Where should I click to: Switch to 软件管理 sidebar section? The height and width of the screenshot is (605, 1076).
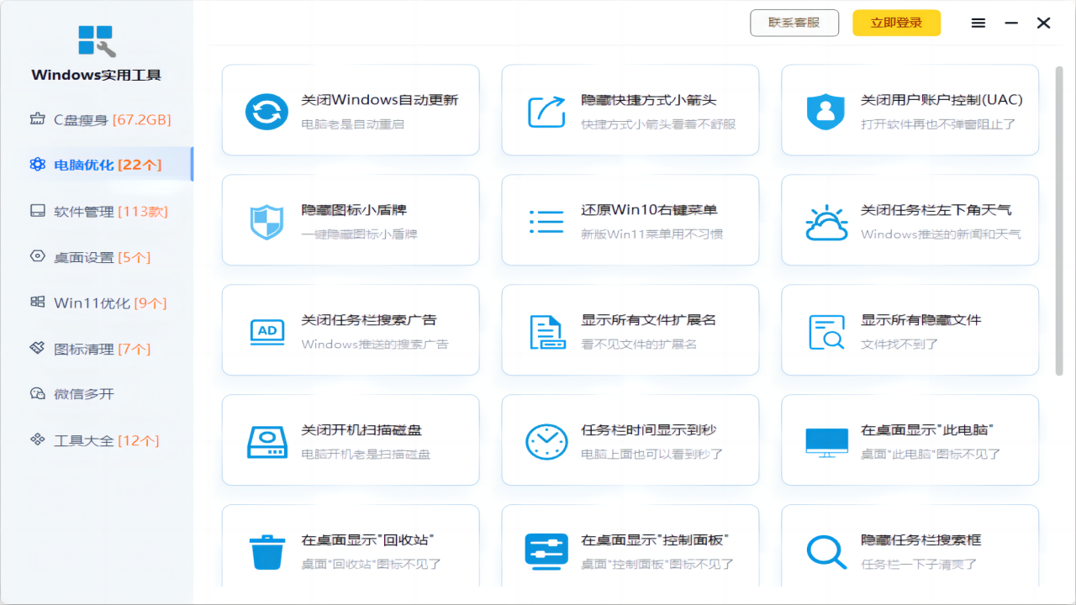(99, 212)
